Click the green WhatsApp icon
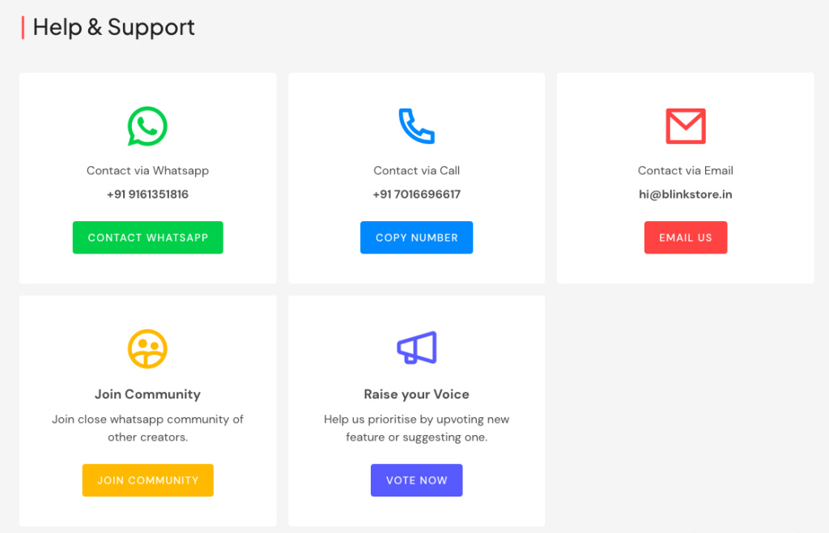This screenshot has height=533, width=829. coord(147,126)
